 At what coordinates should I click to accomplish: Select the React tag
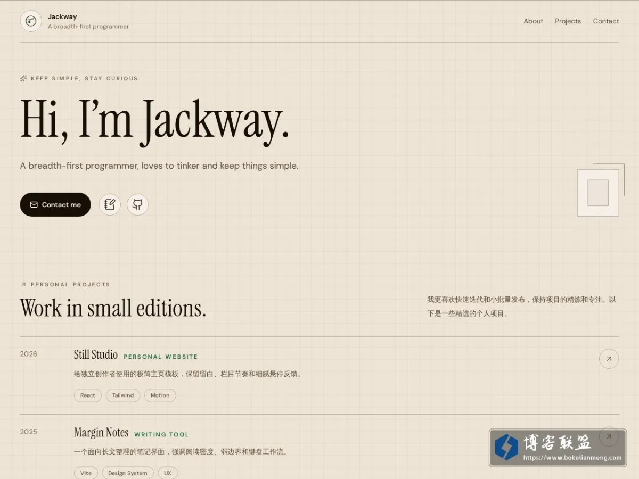point(88,395)
